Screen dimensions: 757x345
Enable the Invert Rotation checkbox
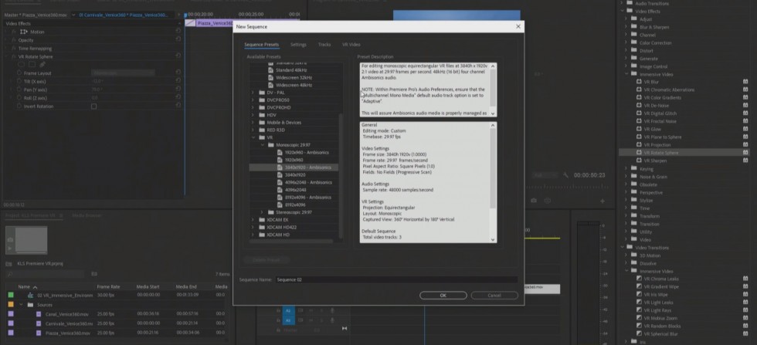tap(94, 107)
